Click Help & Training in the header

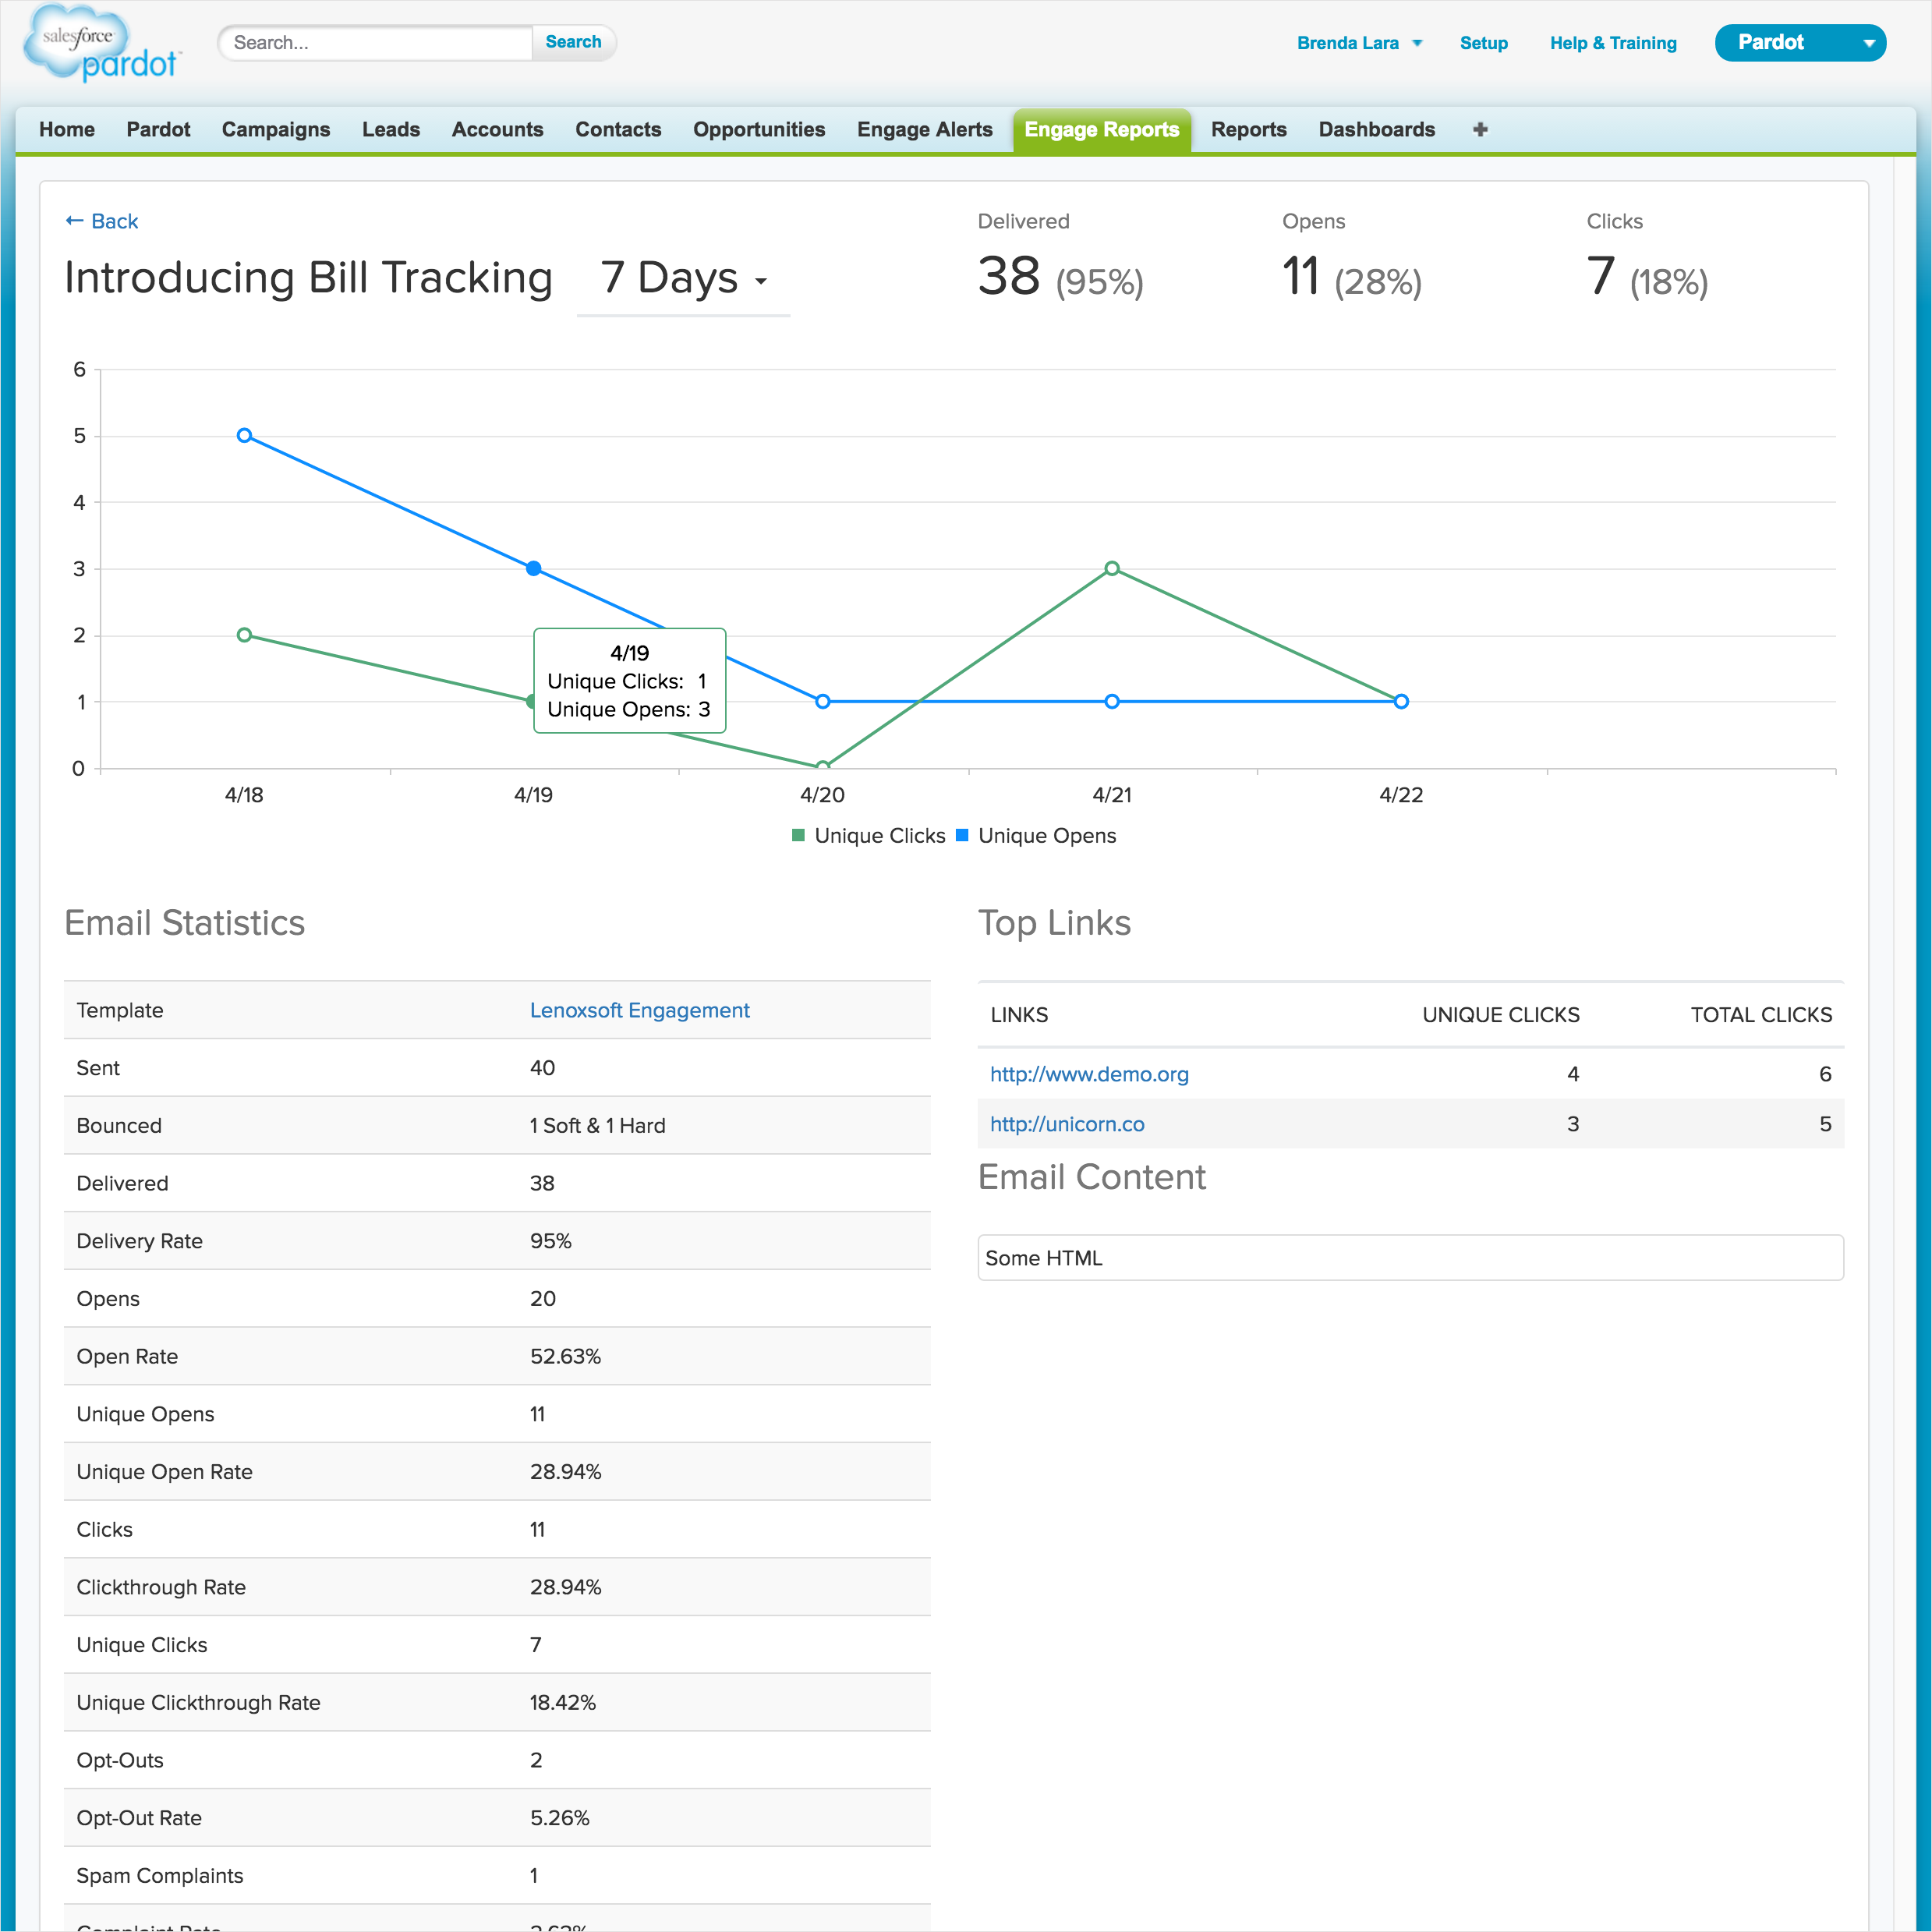pyautogui.click(x=1612, y=43)
